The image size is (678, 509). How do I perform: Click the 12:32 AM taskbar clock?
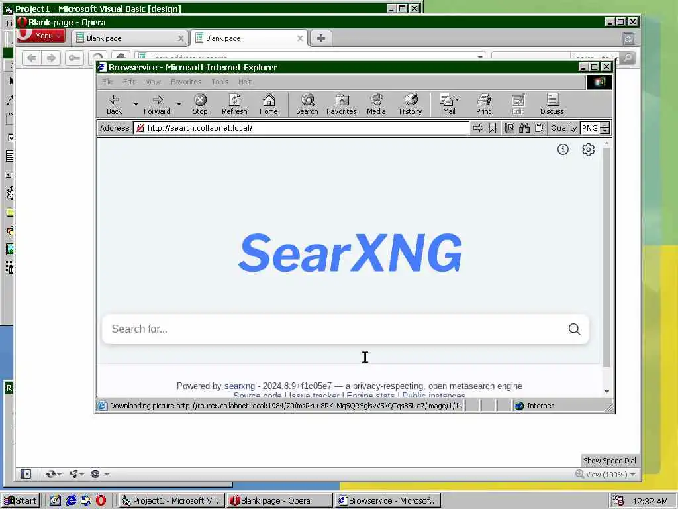[x=650, y=501]
